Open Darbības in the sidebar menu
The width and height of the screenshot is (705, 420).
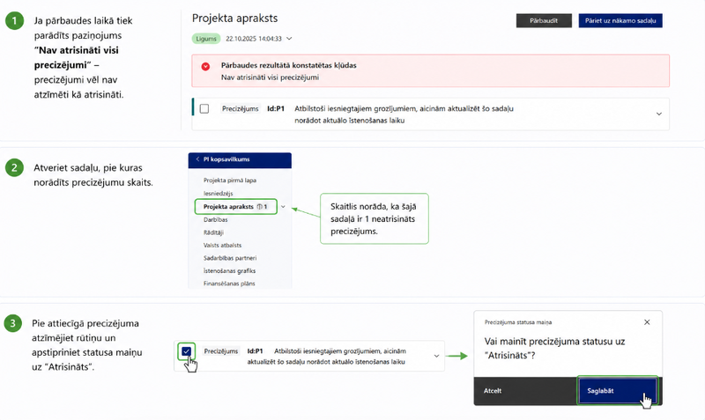pyautogui.click(x=215, y=219)
